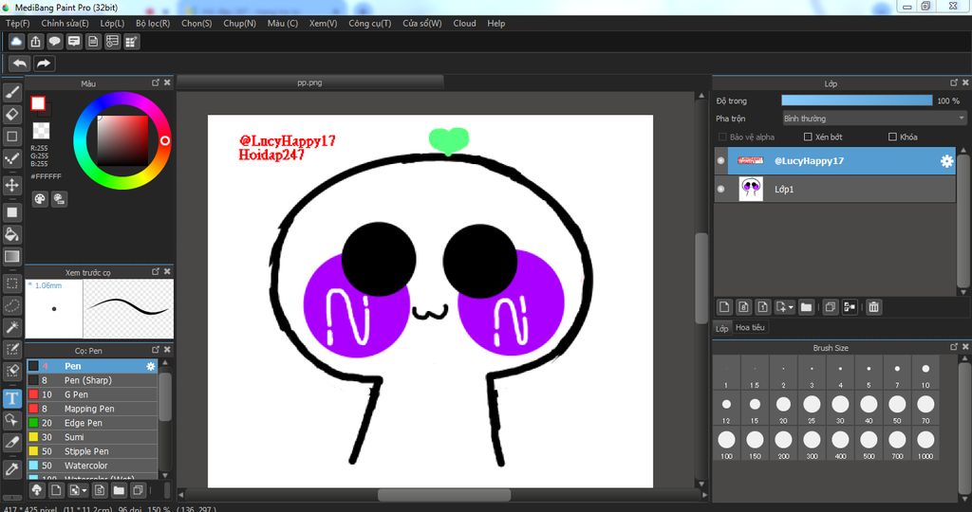972x512 pixels.
Task: Select the pp.png document tab
Action: [310, 82]
